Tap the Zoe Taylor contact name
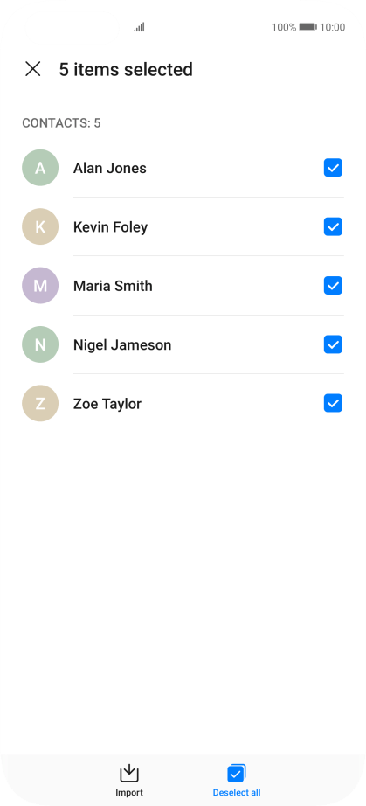The image size is (366, 806). [107, 404]
